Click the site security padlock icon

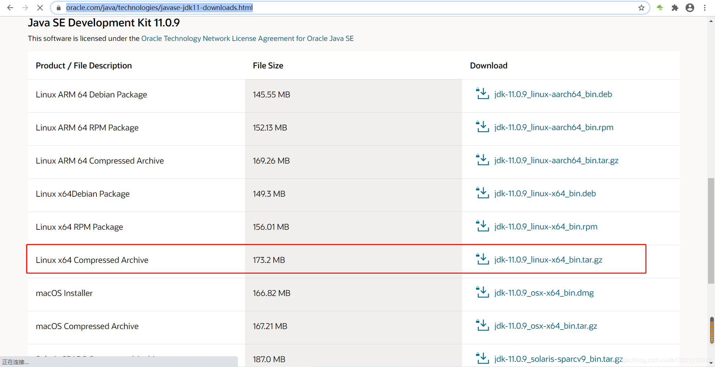tap(58, 7)
